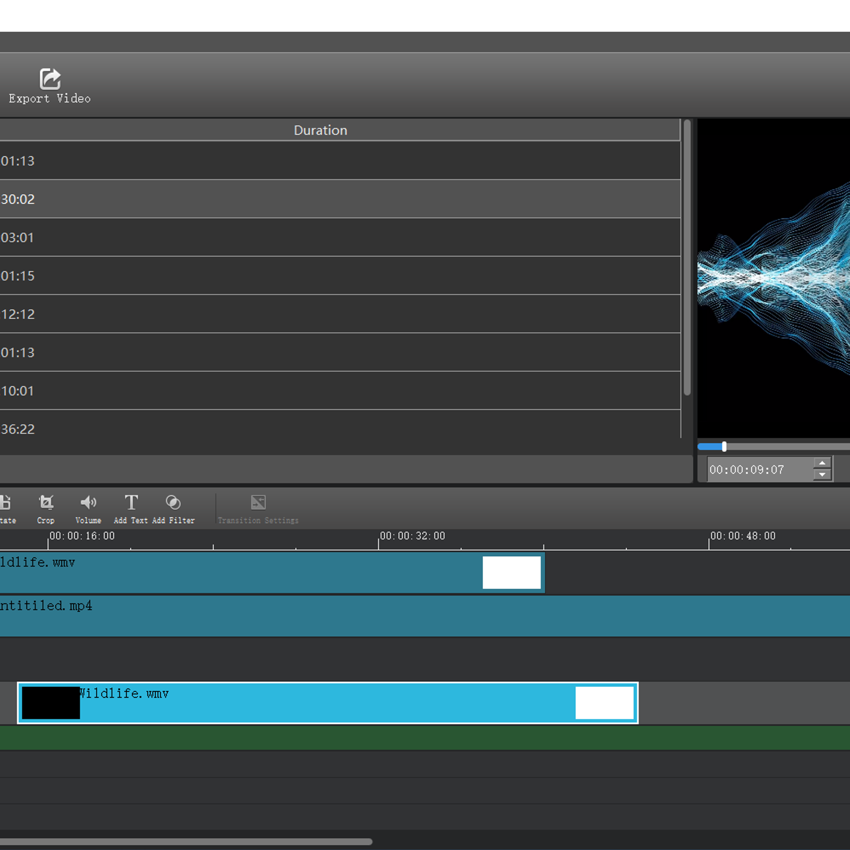Open the Volume settings
This screenshot has height=850, width=850.
pyautogui.click(x=88, y=503)
